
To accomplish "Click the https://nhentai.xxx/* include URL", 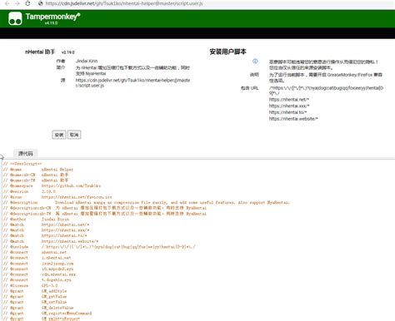I will 289,106.
